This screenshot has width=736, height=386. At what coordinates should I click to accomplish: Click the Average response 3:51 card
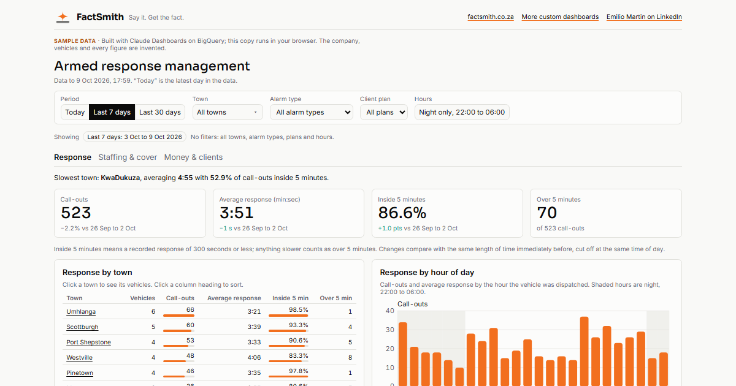pyautogui.click(x=289, y=213)
